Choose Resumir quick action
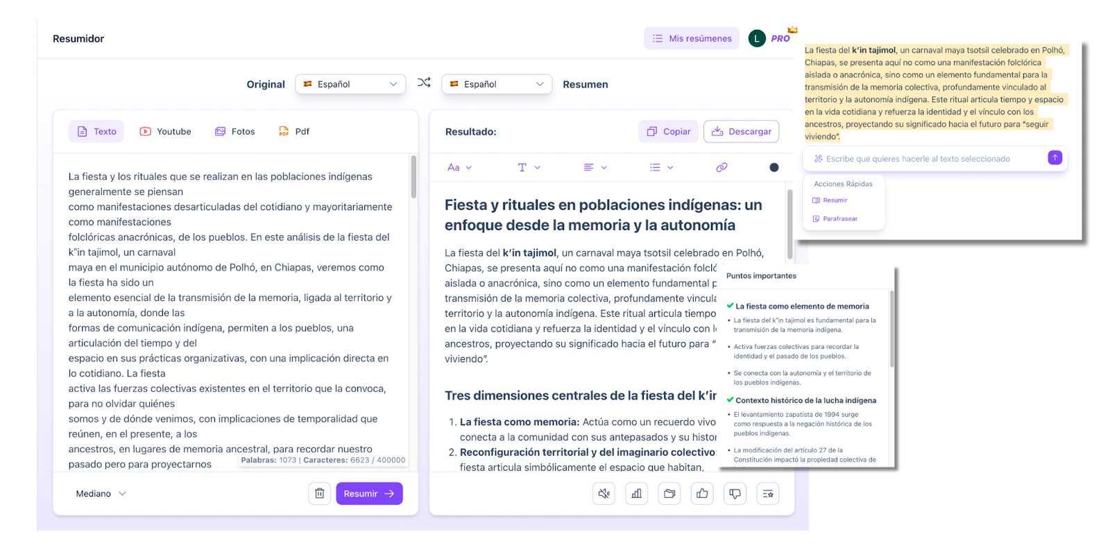Screen dimensions: 1110x550 tap(830, 200)
